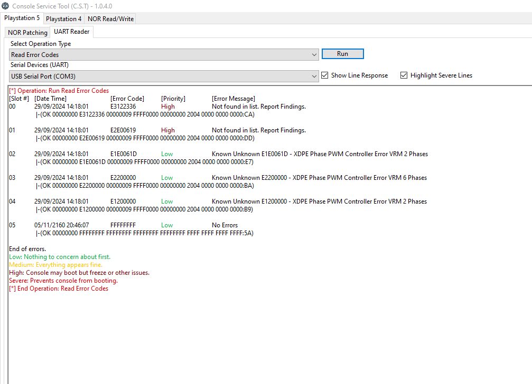Click error code E1E0061D in slot 02 row

(x=124, y=154)
